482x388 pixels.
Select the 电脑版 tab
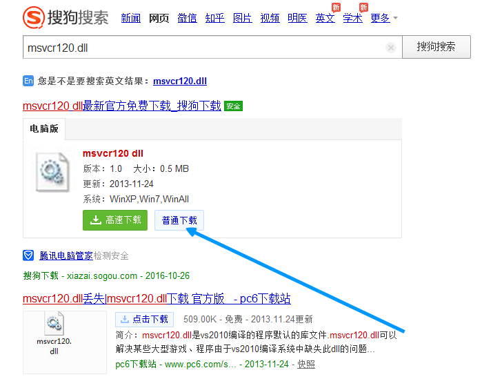(x=44, y=128)
